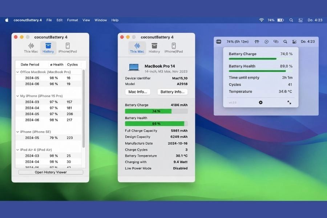This screenshot has height=218, width=327.
Task: Switch to History tab in the MacBook Pro window
Action: click(x=154, y=48)
